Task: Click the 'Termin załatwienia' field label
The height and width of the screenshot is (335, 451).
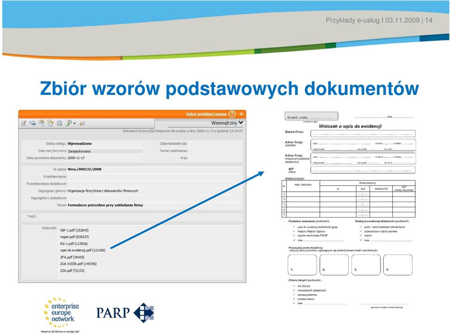Action: 174,151
